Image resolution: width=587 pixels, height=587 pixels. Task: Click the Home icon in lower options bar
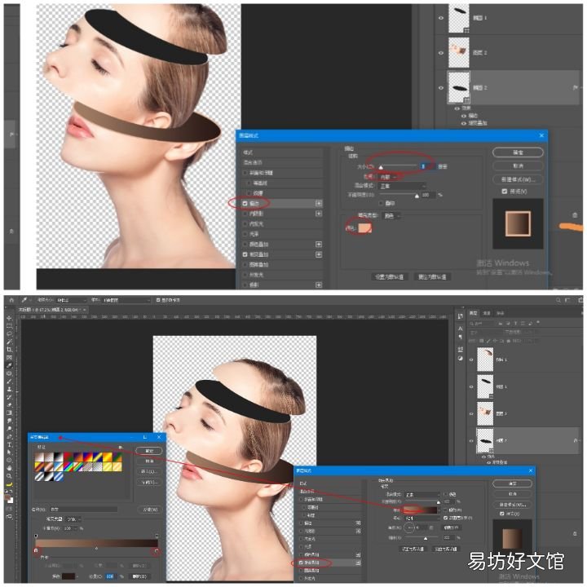tap(11, 300)
